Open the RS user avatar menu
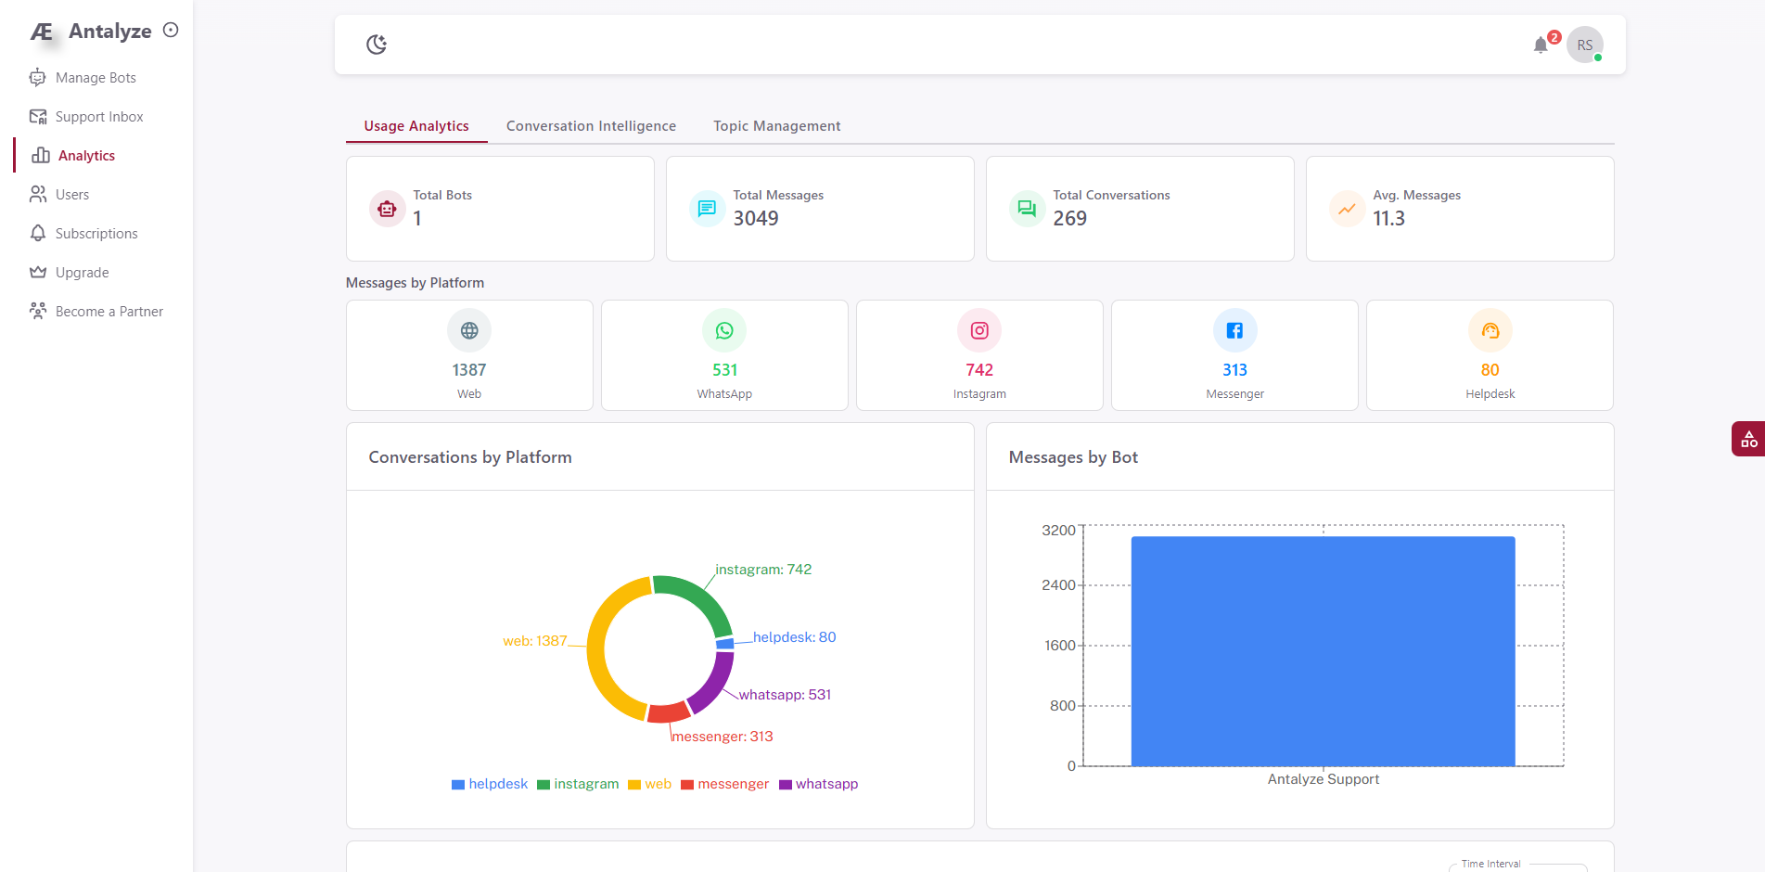Image resolution: width=1765 pixels, height=872 pixels. 1584,45
